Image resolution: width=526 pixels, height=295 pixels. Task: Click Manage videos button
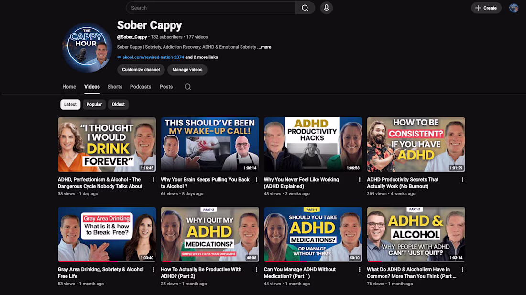187,70
